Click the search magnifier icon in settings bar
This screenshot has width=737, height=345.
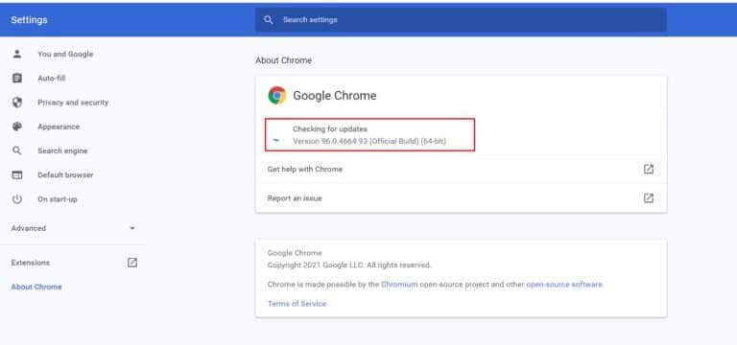[x=269, y=20]
